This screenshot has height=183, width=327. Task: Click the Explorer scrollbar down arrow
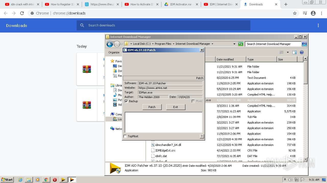coord(305,159)
